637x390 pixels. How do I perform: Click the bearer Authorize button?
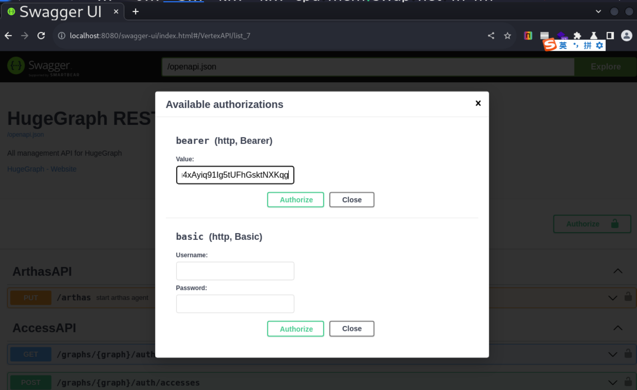[295, 200]
